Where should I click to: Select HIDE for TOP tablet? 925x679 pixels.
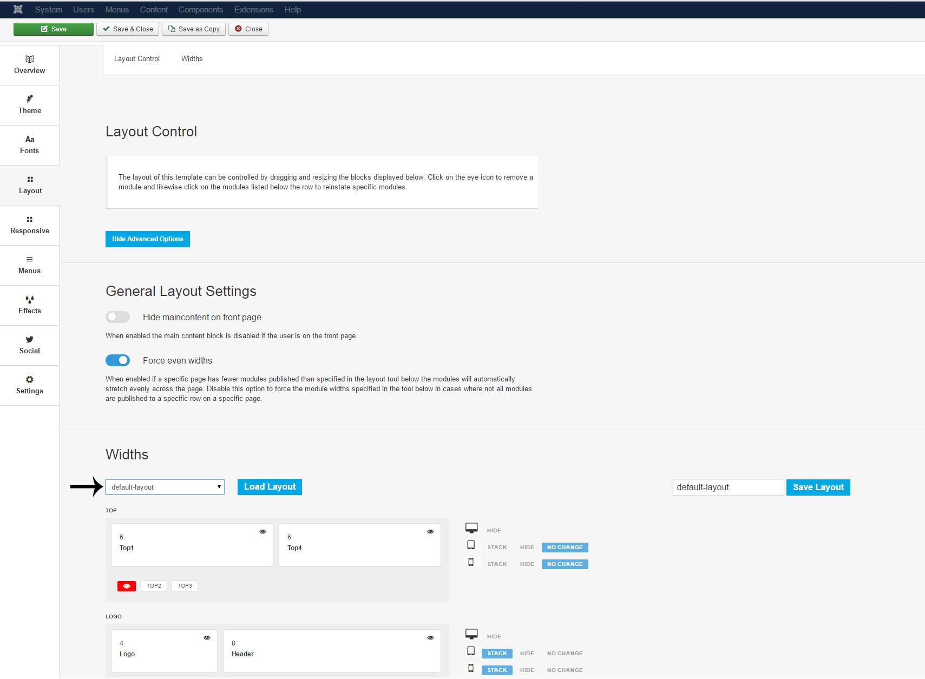click(x=527, y=548)
